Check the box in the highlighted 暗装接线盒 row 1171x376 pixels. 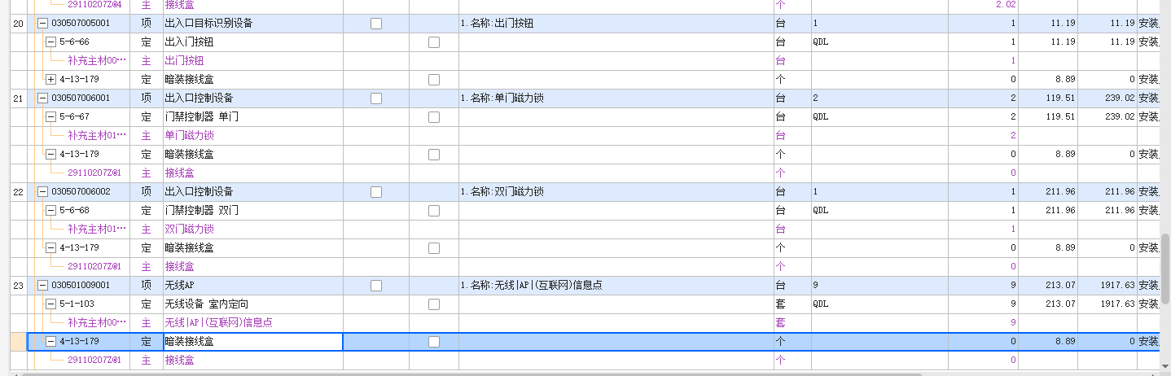434,341
